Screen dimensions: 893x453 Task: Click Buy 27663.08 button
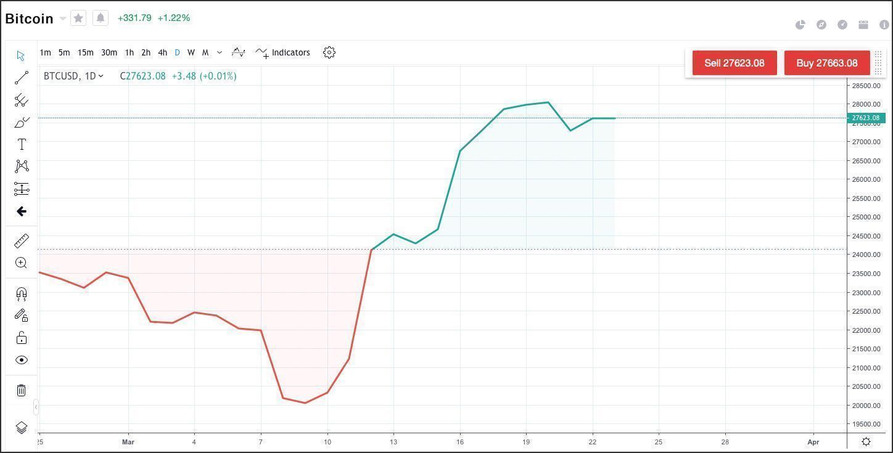(x=826, y=63)
